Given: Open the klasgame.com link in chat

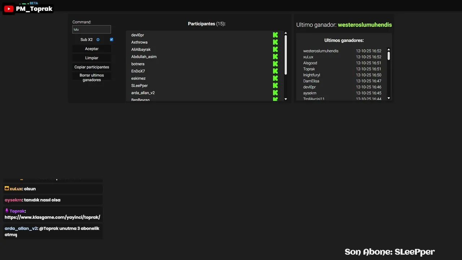Looking at the screenshot, I should (x=52, y=217).
